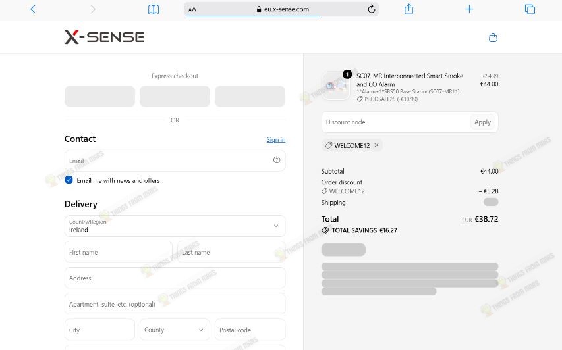The image size is (562, 350).
Task: Click the eu.x-sense.com address bar
Action: [281, 9]
